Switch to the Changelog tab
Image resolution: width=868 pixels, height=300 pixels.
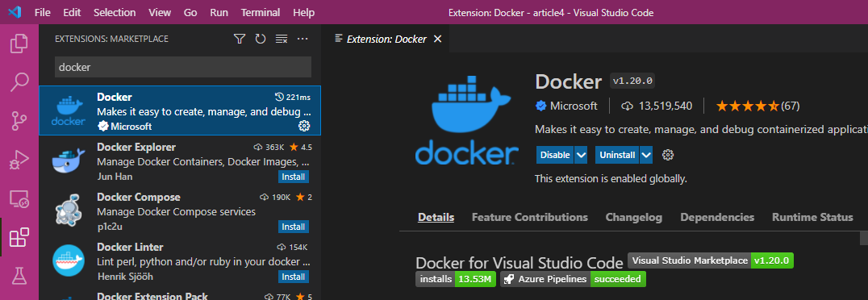tap(634, 218)
